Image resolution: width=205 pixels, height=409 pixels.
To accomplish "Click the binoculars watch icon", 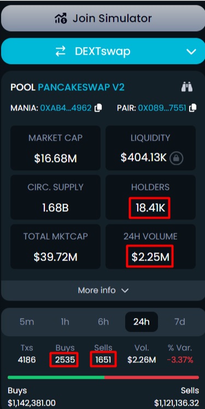I will [187, 87].
